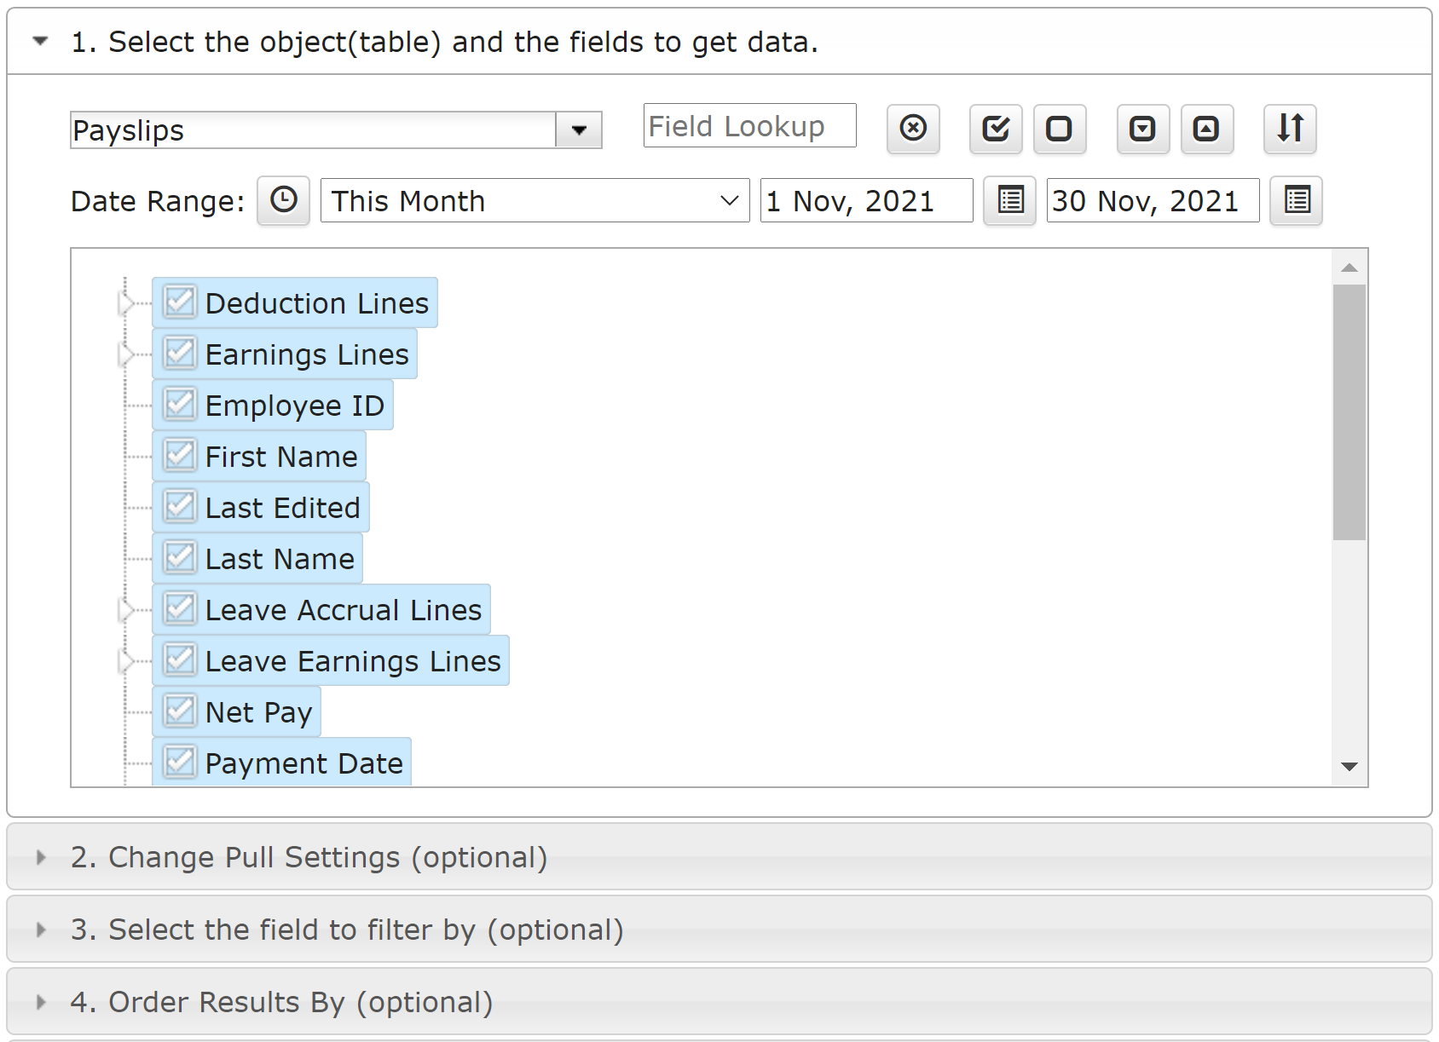Viewport: 1439px width, 1042px height.
Task: Open section 2 Change Pull Settings
Action: coord(309,857)
